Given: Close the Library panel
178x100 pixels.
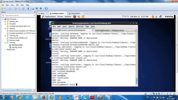Looking at the screenshot, I should pos(35,12).
